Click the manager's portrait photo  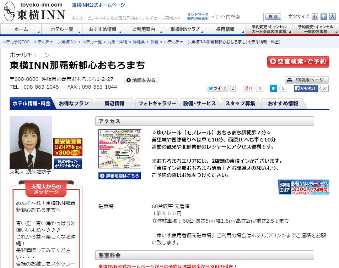pyautogui.click(x=31, y=142)
